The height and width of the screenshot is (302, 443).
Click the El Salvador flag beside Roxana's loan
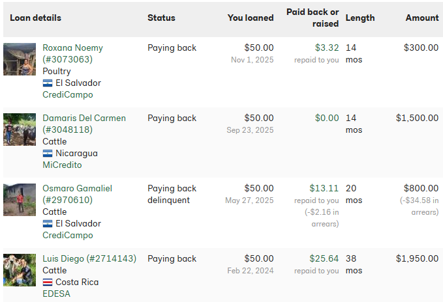tap(48, 83)
